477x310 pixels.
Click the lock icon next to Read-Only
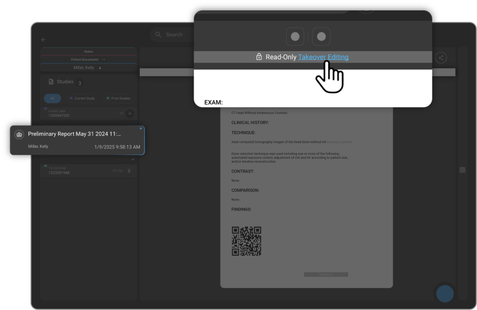pyautogui.click(x=259, y=57)
